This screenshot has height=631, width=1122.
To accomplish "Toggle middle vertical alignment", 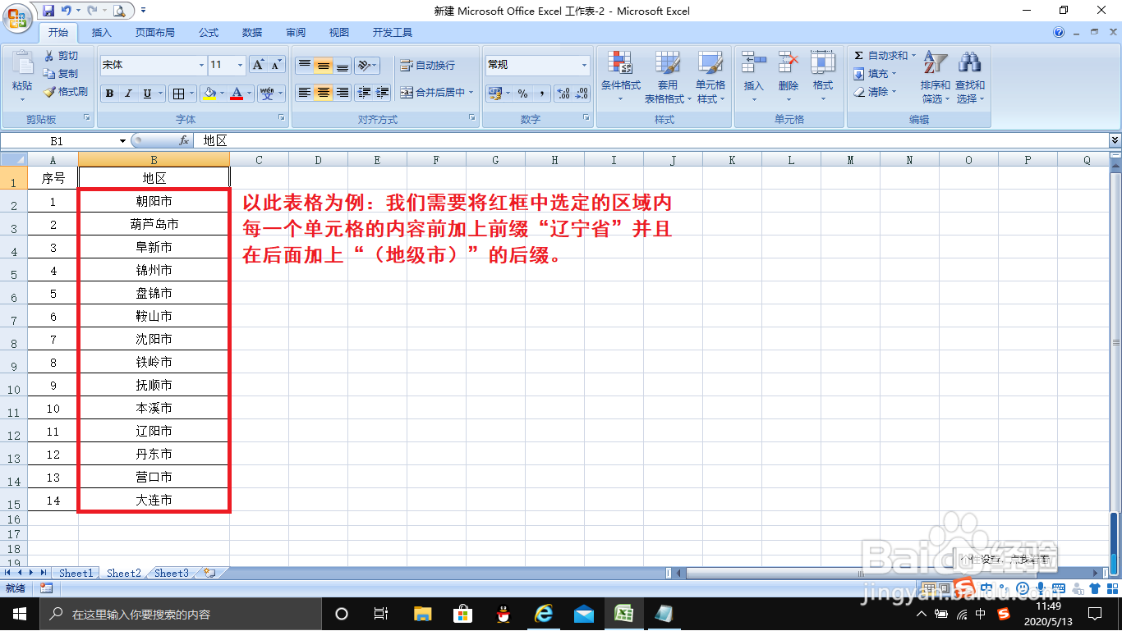I will tap(324, 65).
